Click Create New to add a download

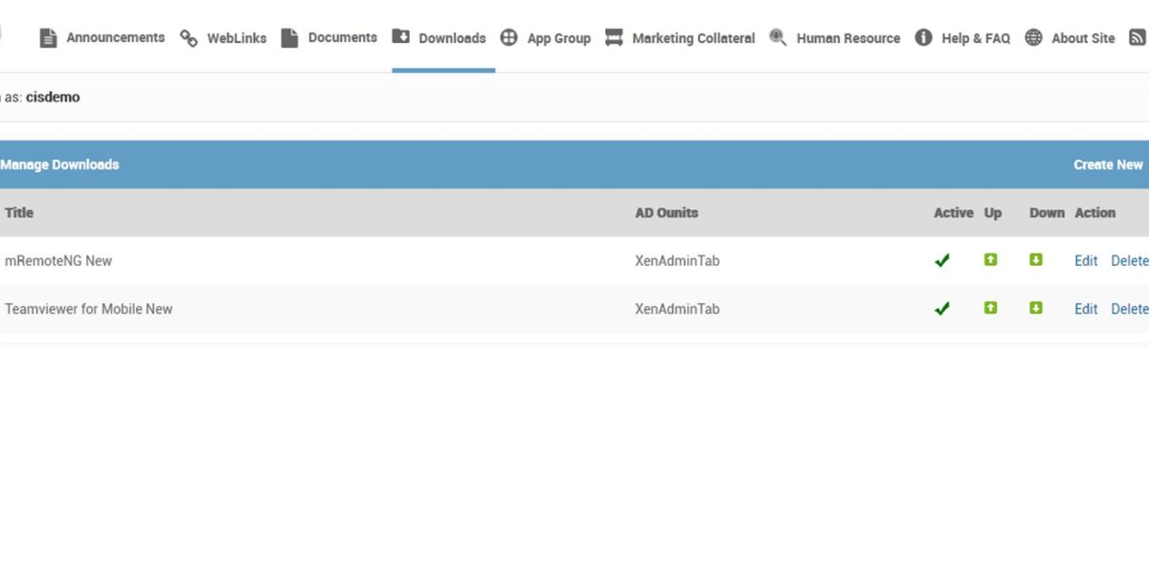(x=1108, y=164)
